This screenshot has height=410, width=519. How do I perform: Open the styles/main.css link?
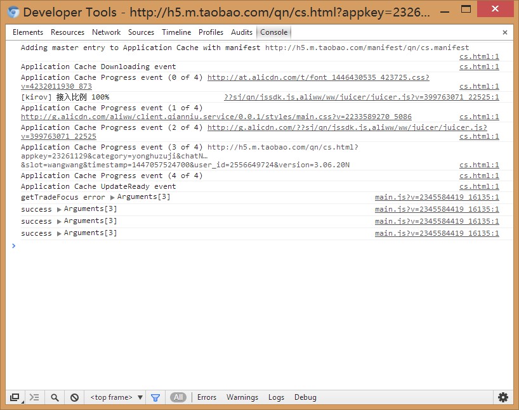[216, 117]
